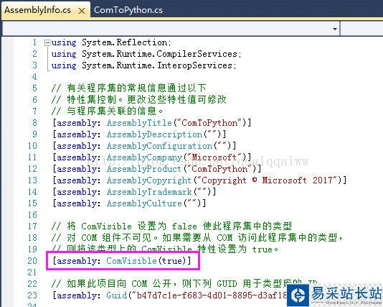Collapse the using directives block
This screenshot has height=307, width=383.
click(x=47, y=43)
